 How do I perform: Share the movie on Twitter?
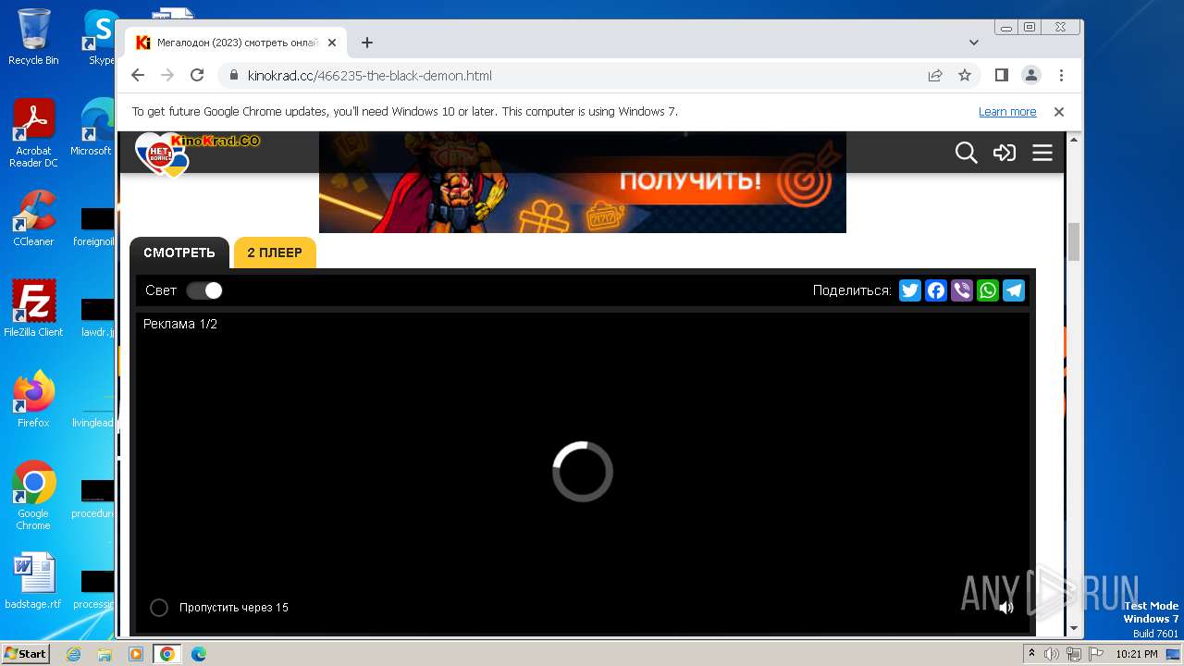pyautogui.click(x=910, y=290)
